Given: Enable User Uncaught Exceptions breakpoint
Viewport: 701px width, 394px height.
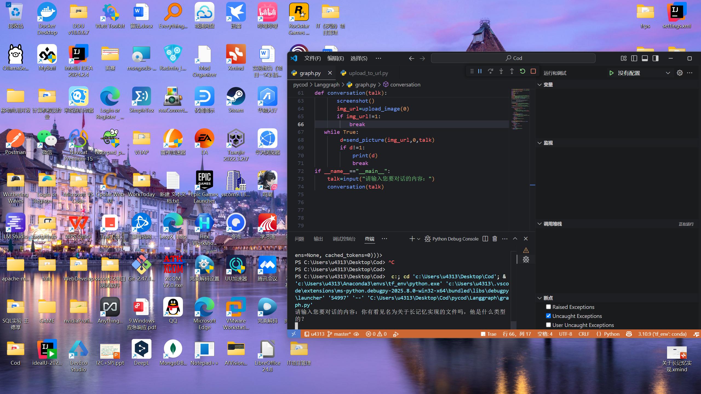Looking at the screenshot, I should point(548,325).
